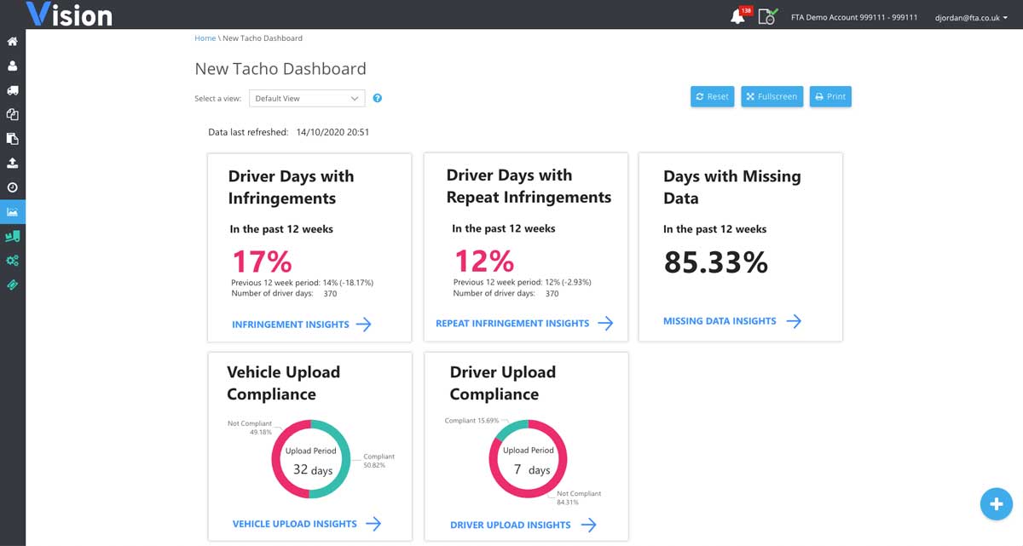Click the refresh timestamp 14/10/2020 20:51
Screen dimensions: 1023x546
point(332,133)
